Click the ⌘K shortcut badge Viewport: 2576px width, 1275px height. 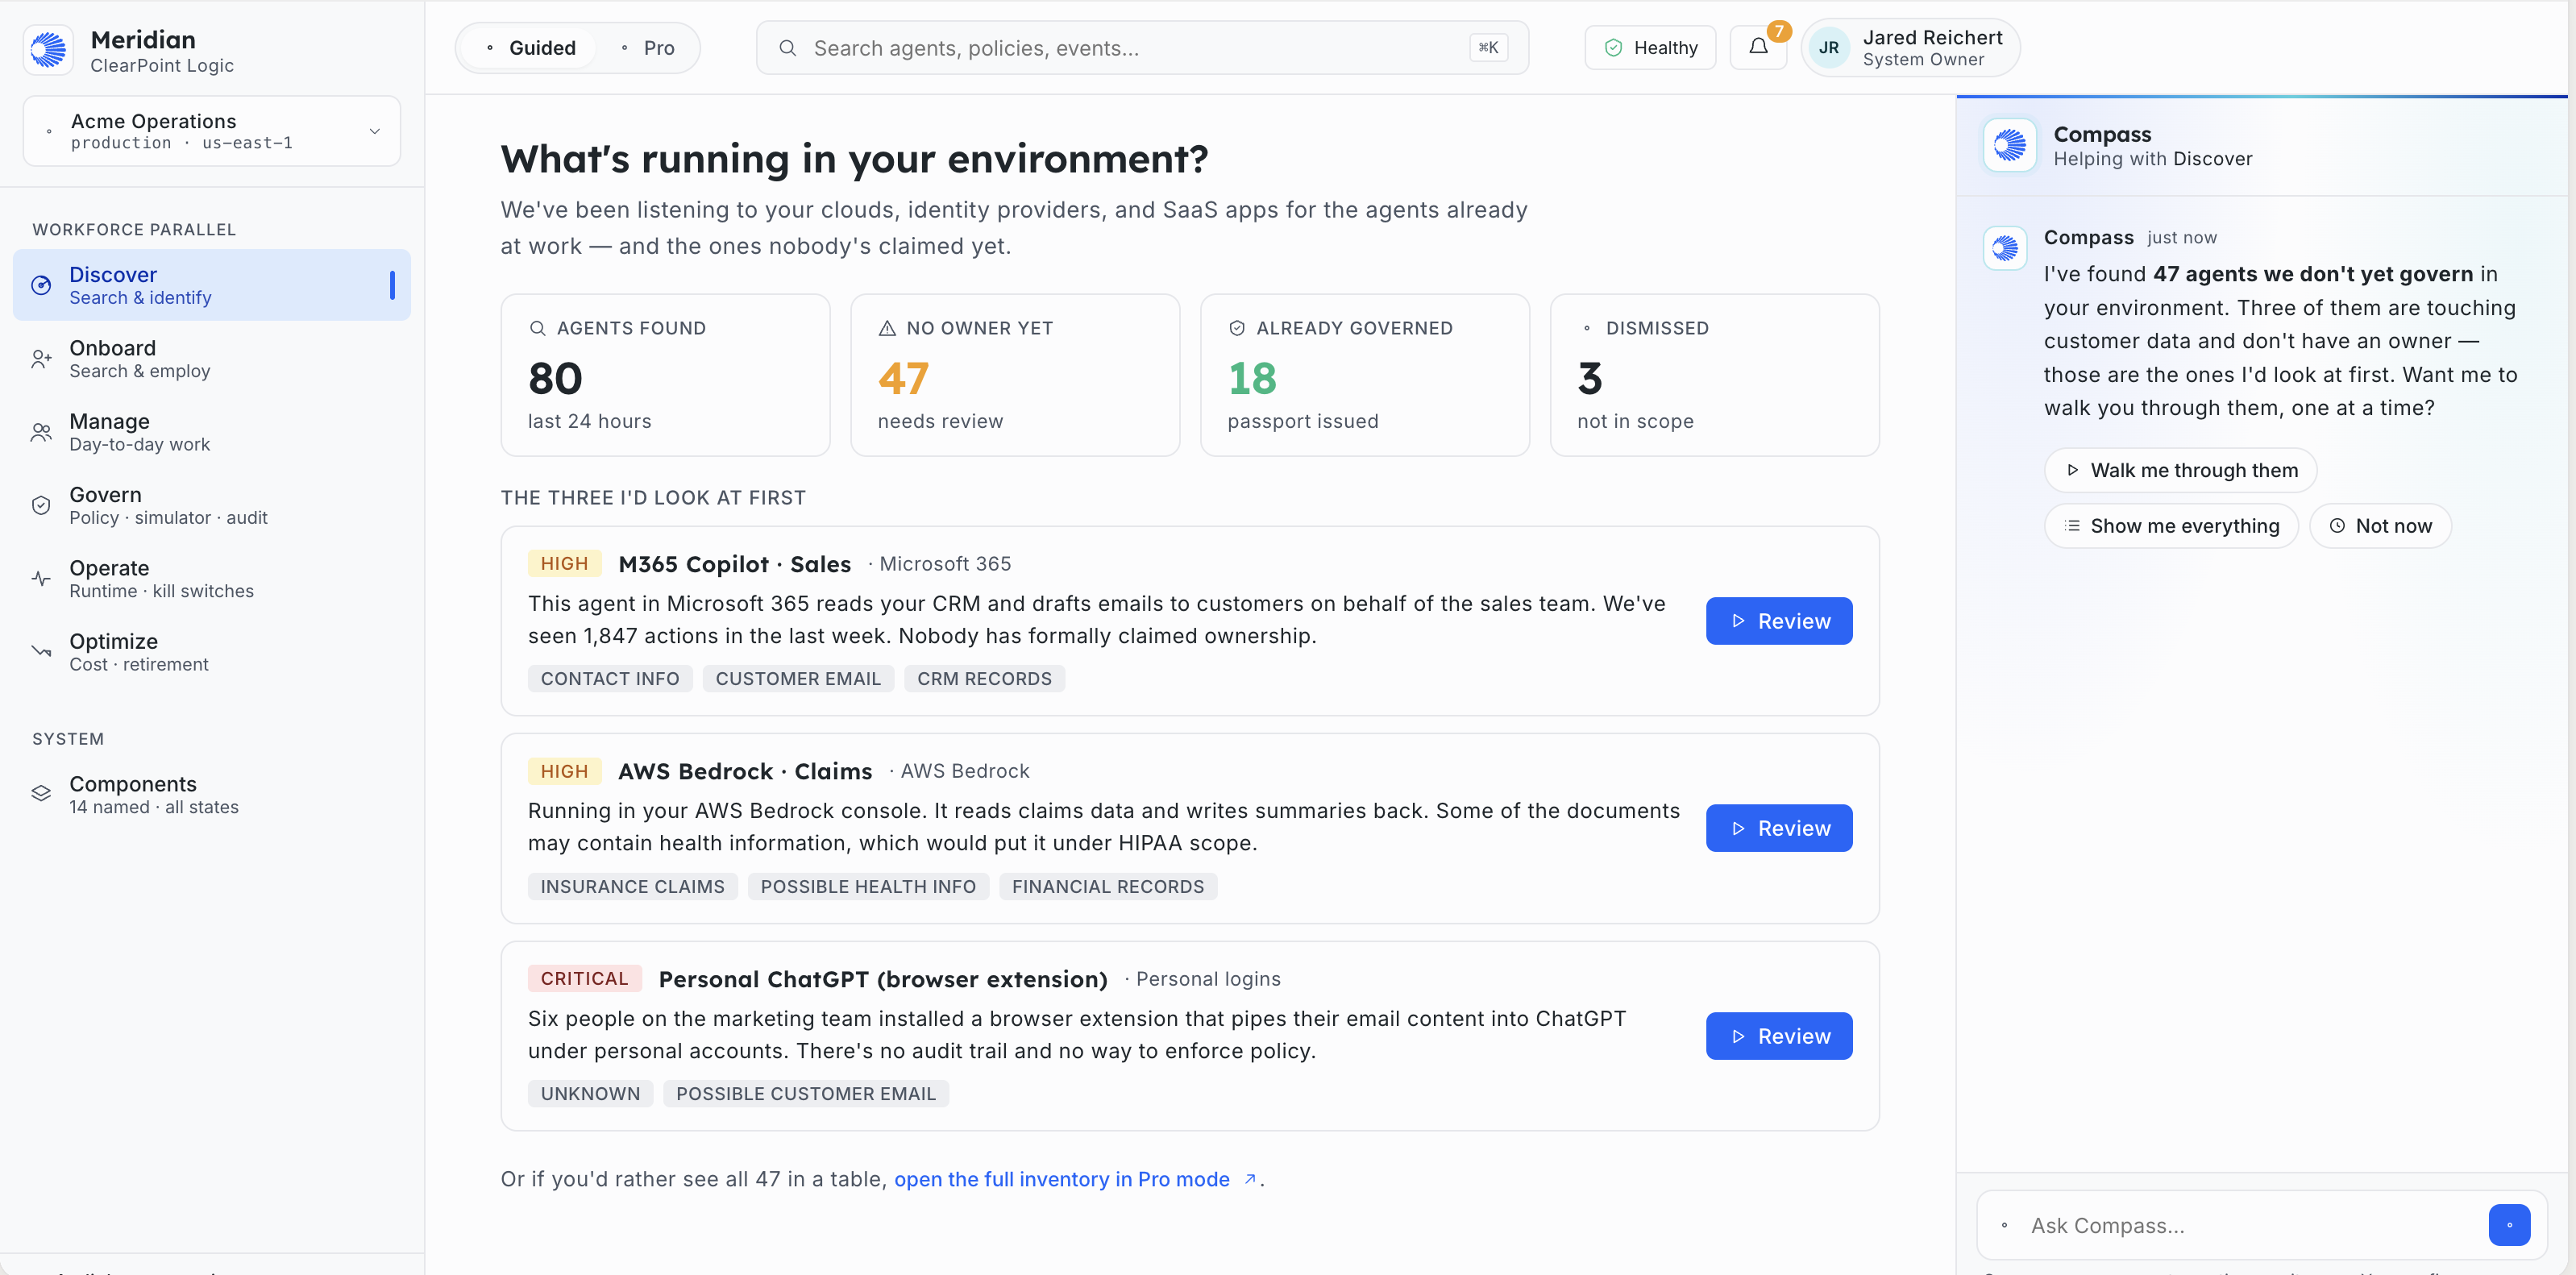coord(1488,47)
